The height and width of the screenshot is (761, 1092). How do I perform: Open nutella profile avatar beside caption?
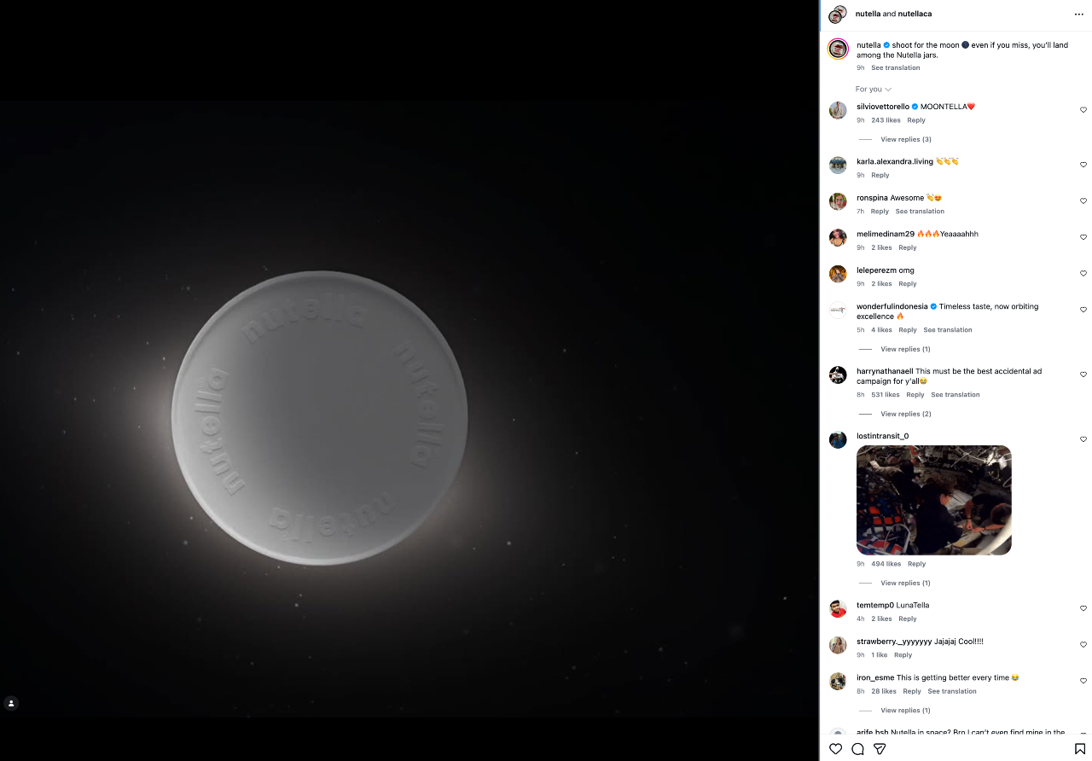click(838, 49)
